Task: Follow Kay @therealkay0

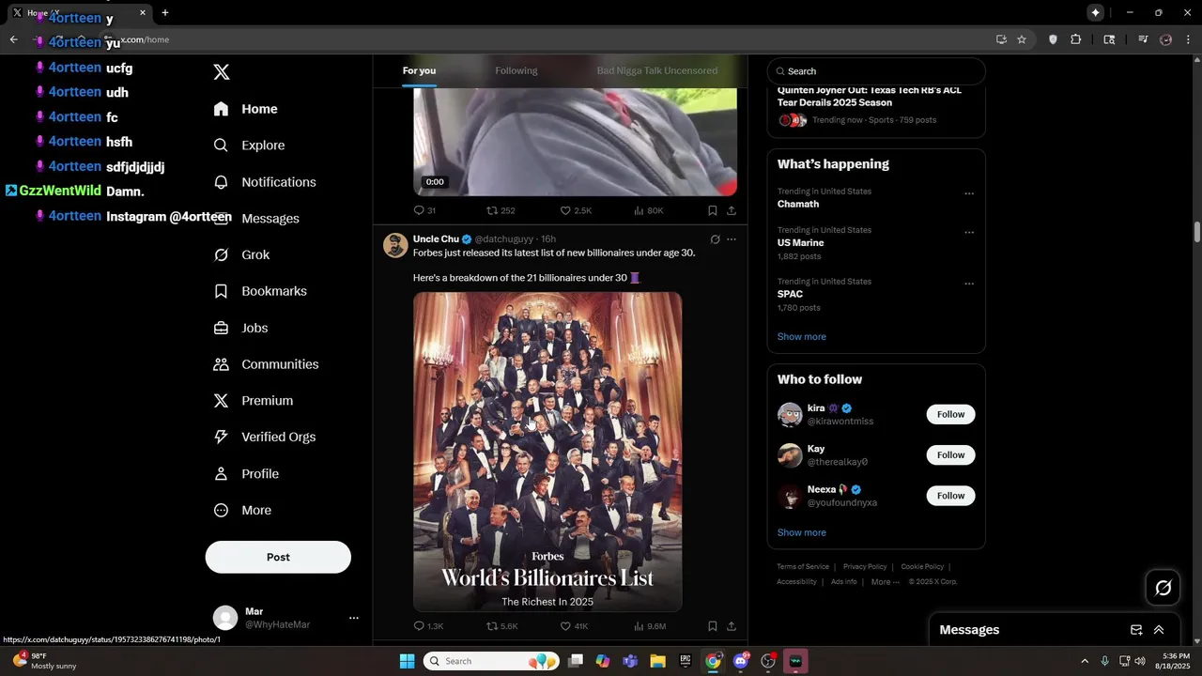Action: point(950,454)
